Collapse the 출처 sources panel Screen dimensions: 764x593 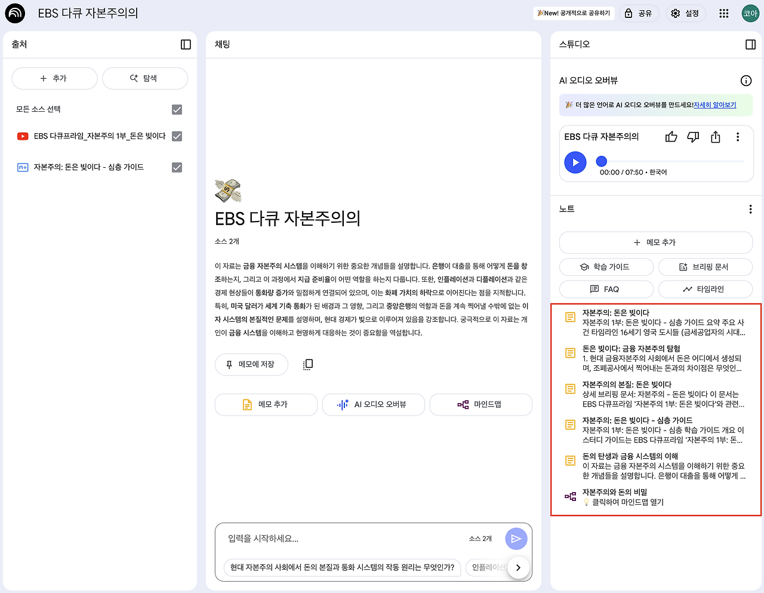pyautogui.click(x=185, y=44)
